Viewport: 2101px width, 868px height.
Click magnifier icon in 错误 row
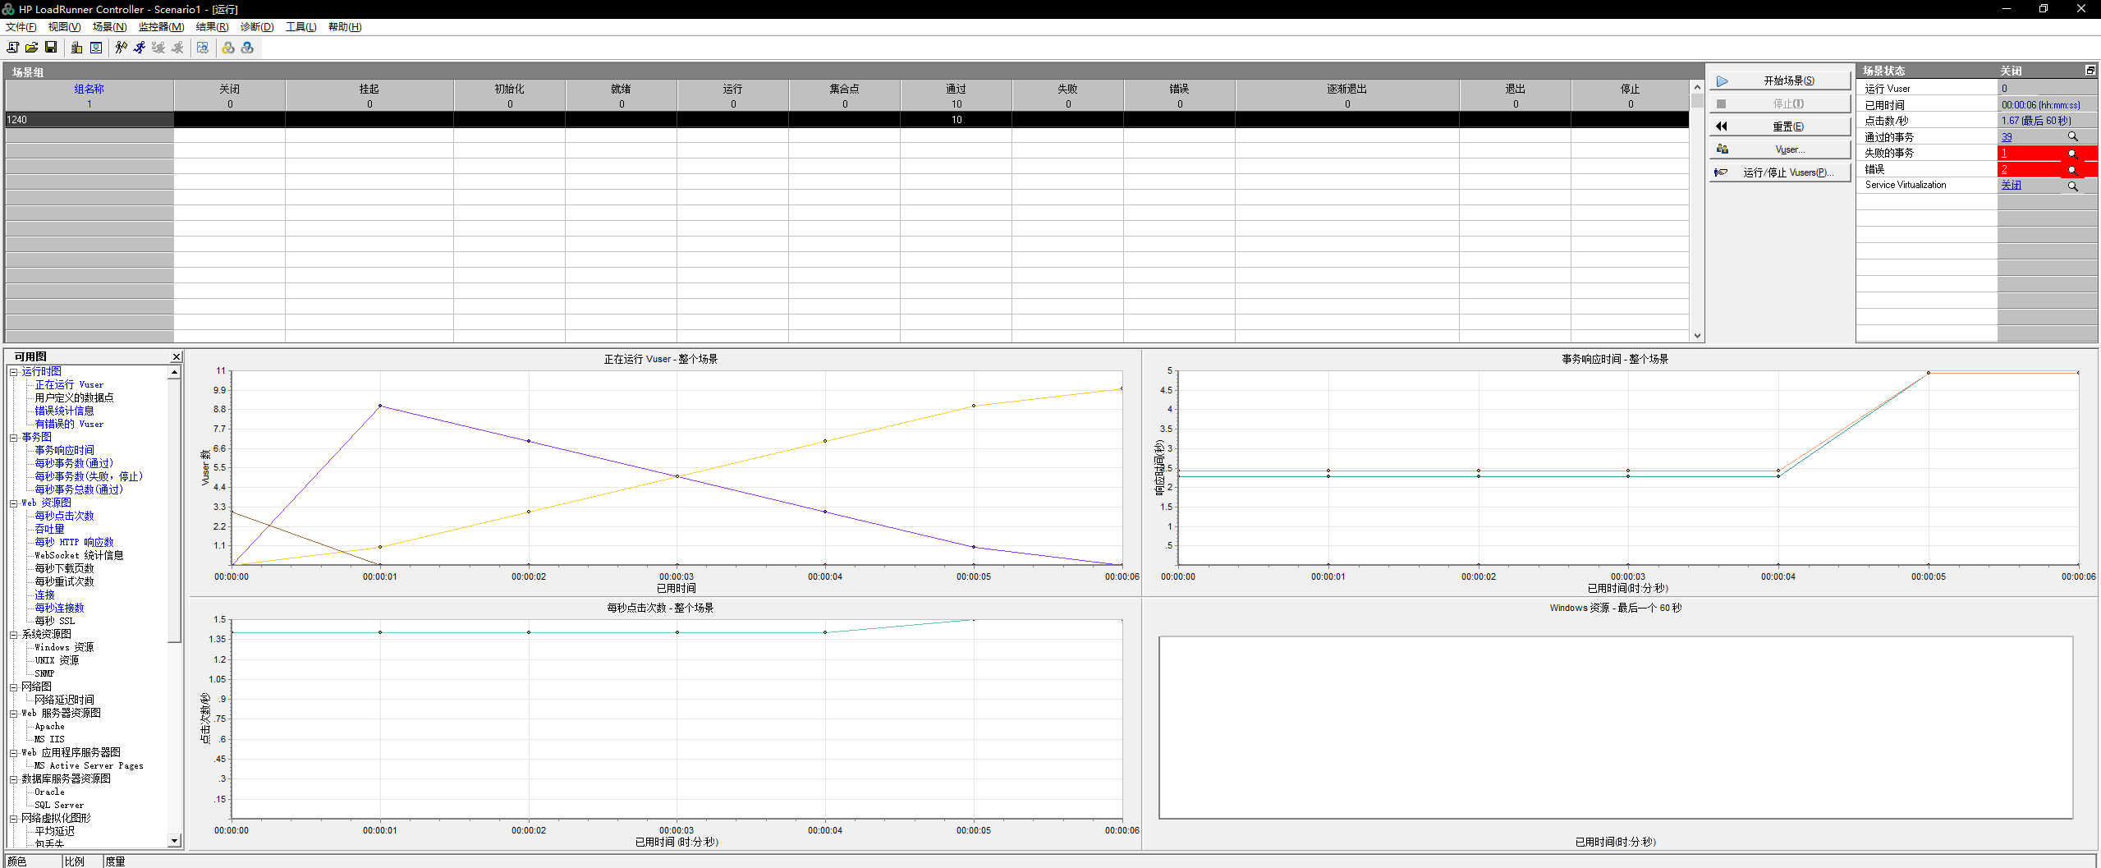[2072, 170]
